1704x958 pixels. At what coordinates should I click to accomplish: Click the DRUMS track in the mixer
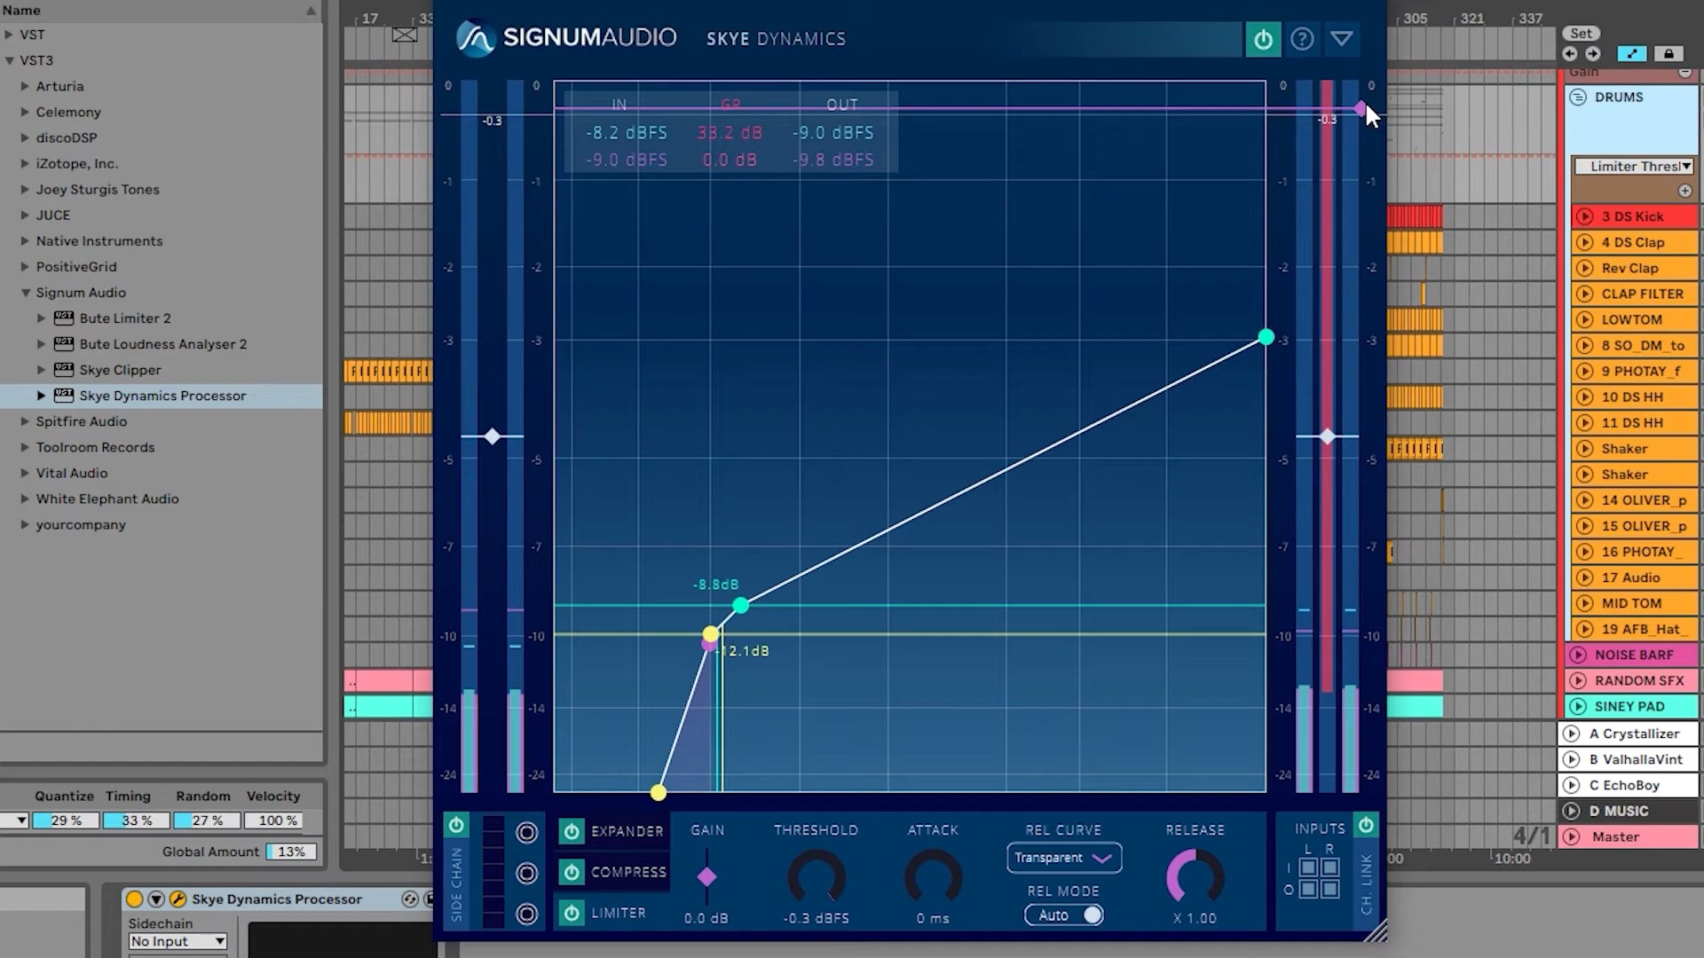[1627, 96]
